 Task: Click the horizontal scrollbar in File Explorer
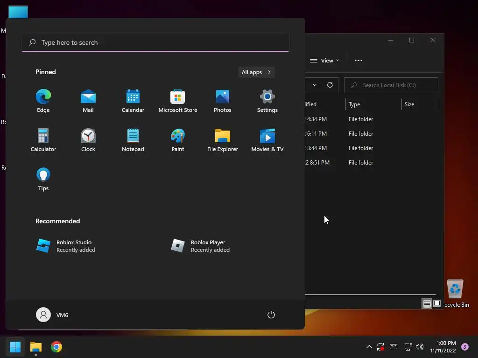point(370,295)
